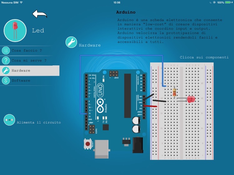Tap the Led title text
This screenshot has width=234, height=175.
point(38,30)
